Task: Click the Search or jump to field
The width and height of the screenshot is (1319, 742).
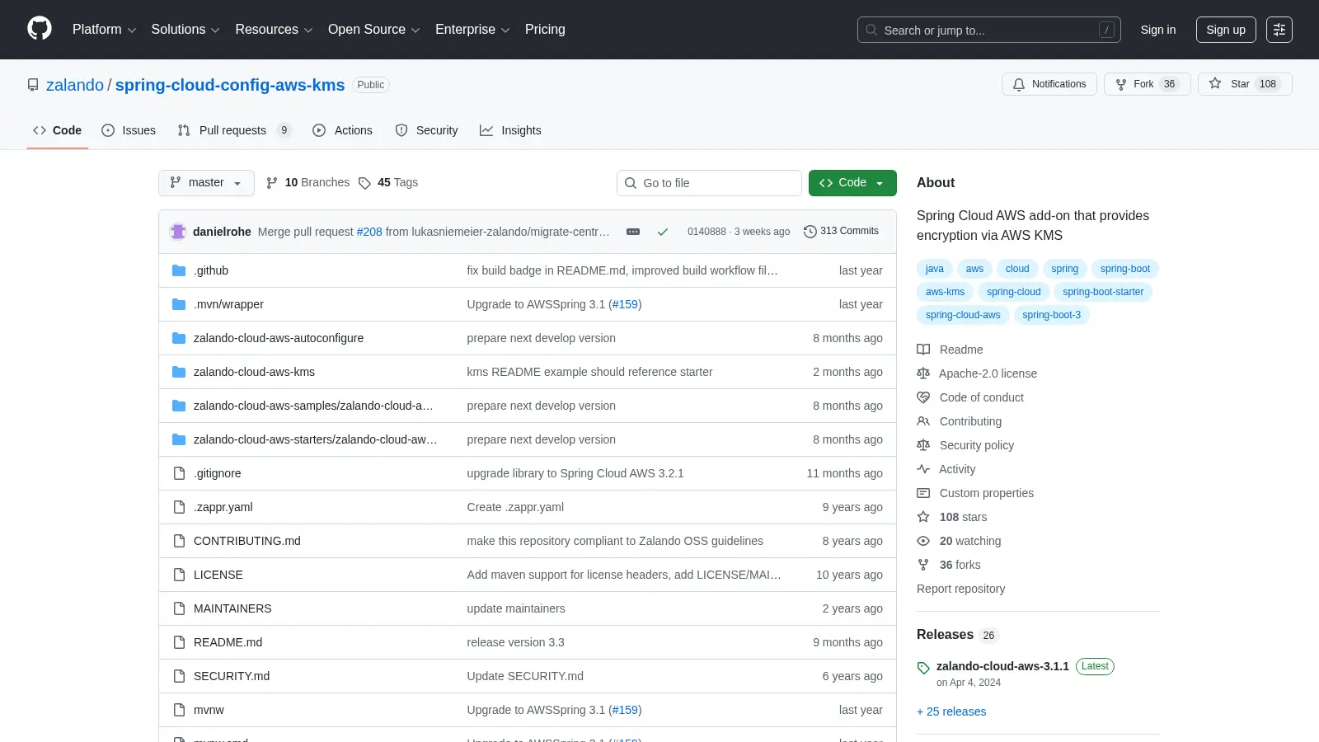Action: tap(989, 30)
